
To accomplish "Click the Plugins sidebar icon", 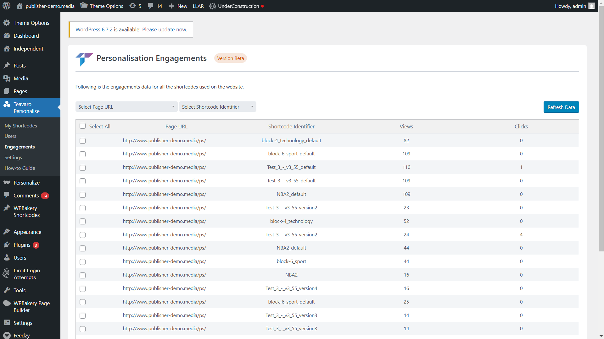I will [x=7, y=245].
